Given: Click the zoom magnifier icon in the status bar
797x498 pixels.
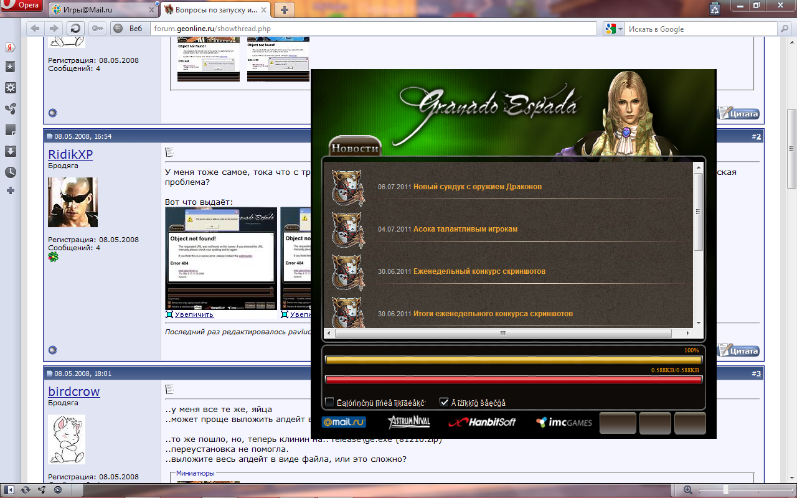Looking at the screenshot, I should tap(688, 490).
